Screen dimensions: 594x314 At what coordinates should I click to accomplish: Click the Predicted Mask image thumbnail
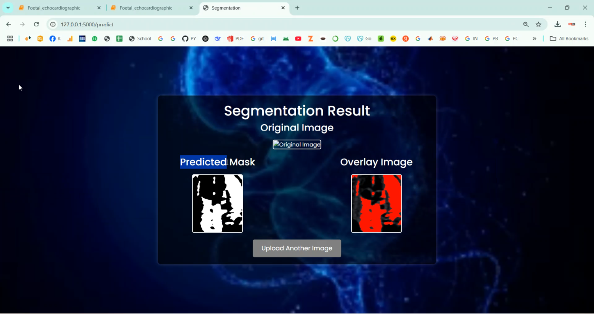217,203
